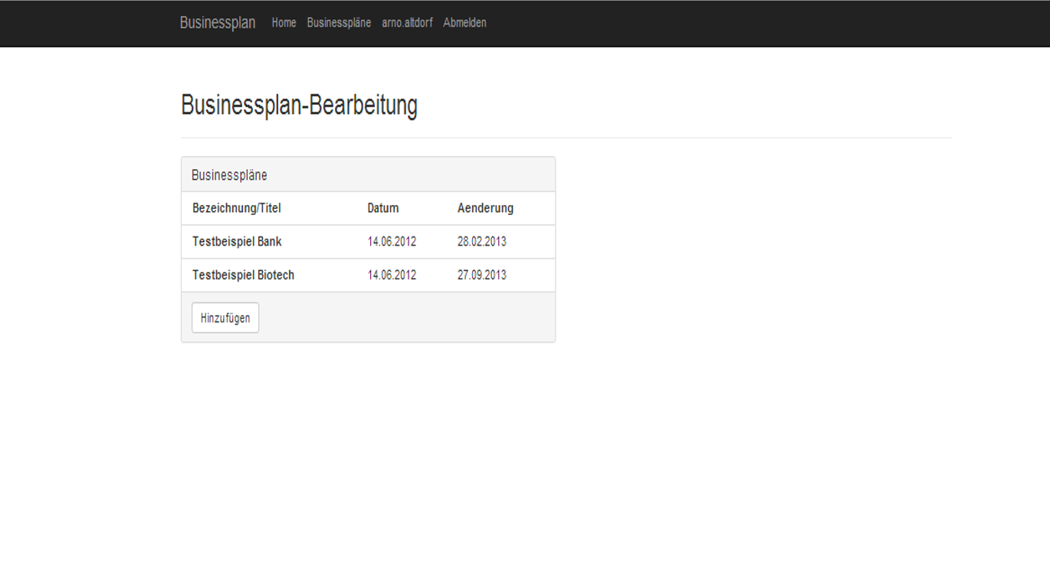Click Bezeichnung/Titel column header
Viewport: 1050px width, 577px height.
pos(237,208)
